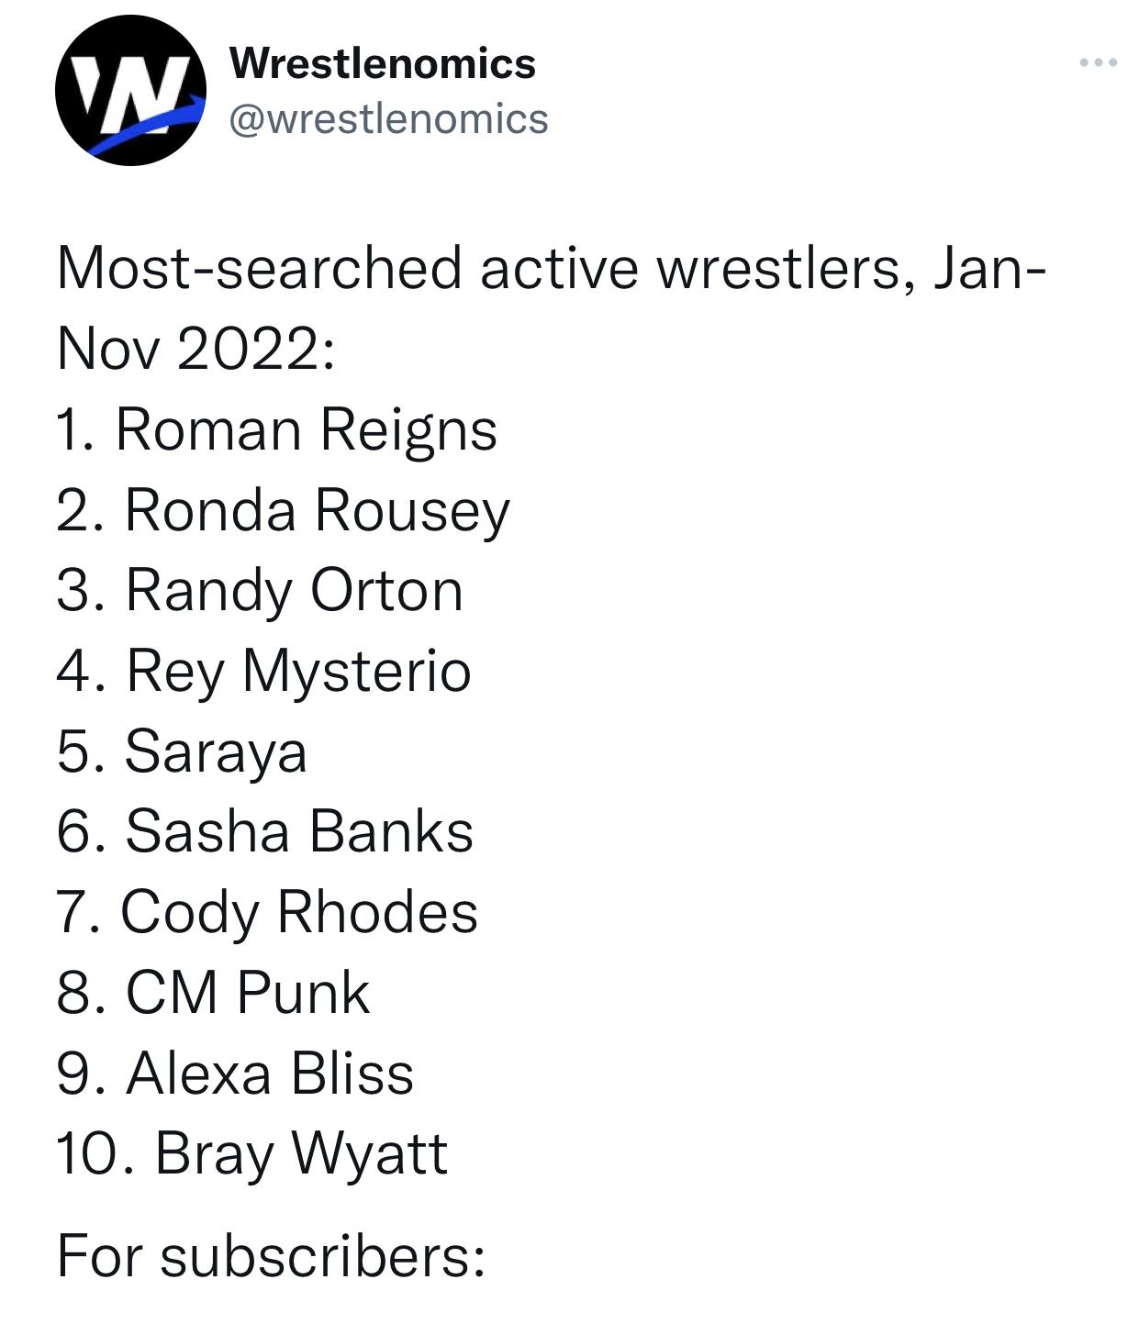Click the "4. Rey Mysterio" entry
The width and height of the screenshot is (1139, 1324).
(x=263, y=671)
